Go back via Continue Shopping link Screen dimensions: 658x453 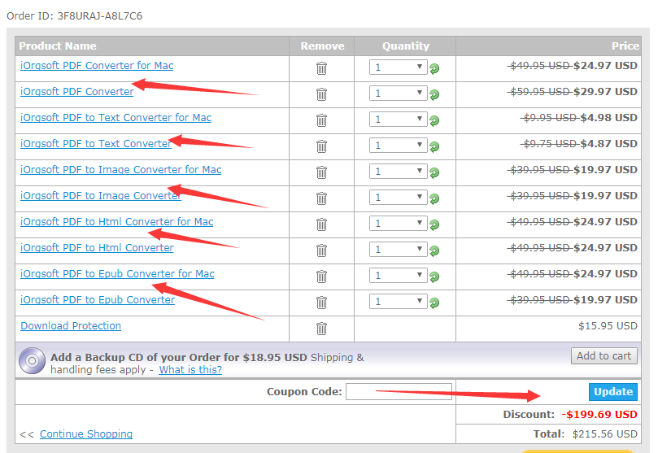pos(86,434)
